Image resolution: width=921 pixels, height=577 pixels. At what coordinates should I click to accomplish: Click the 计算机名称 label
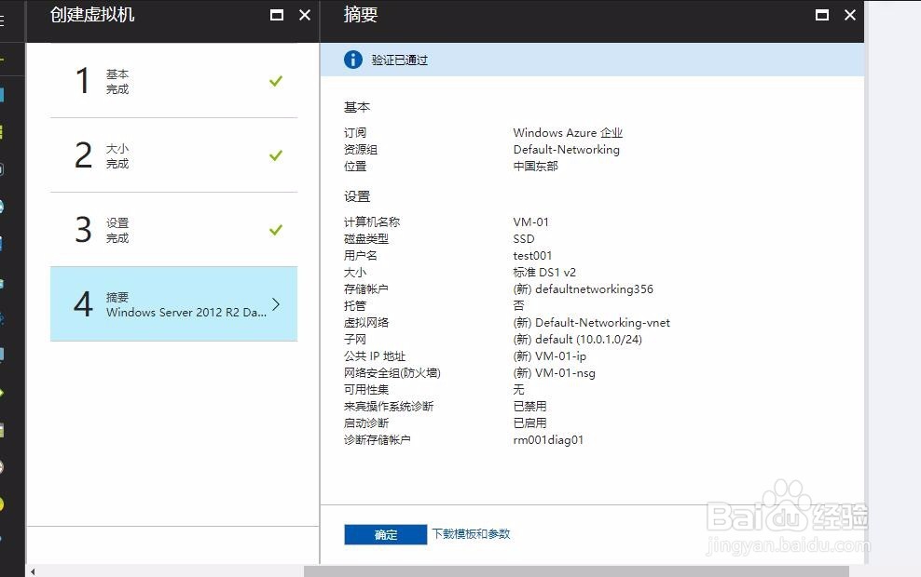[x=371, y=221]
